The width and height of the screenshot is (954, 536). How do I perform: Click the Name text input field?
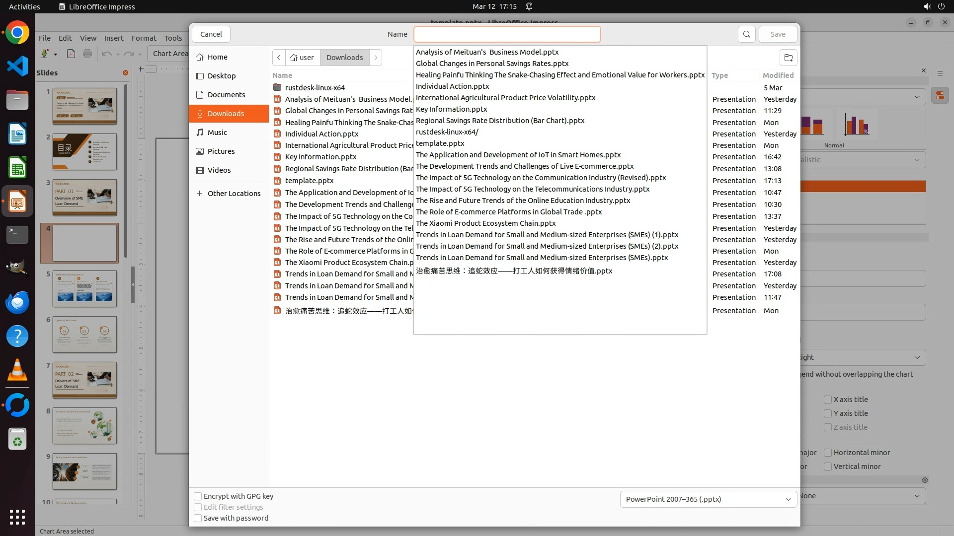coord(507,34)
